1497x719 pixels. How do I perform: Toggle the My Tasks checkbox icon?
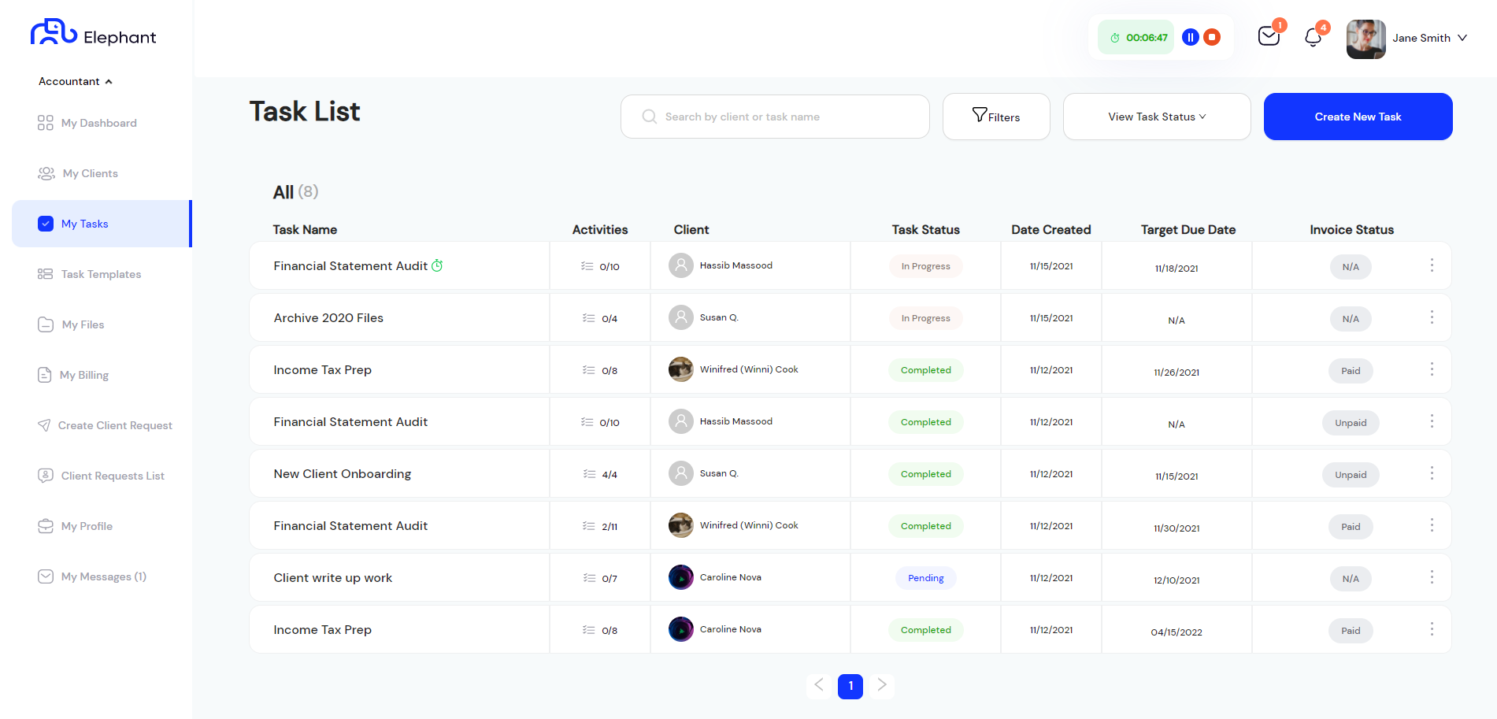tap(46, 224)
